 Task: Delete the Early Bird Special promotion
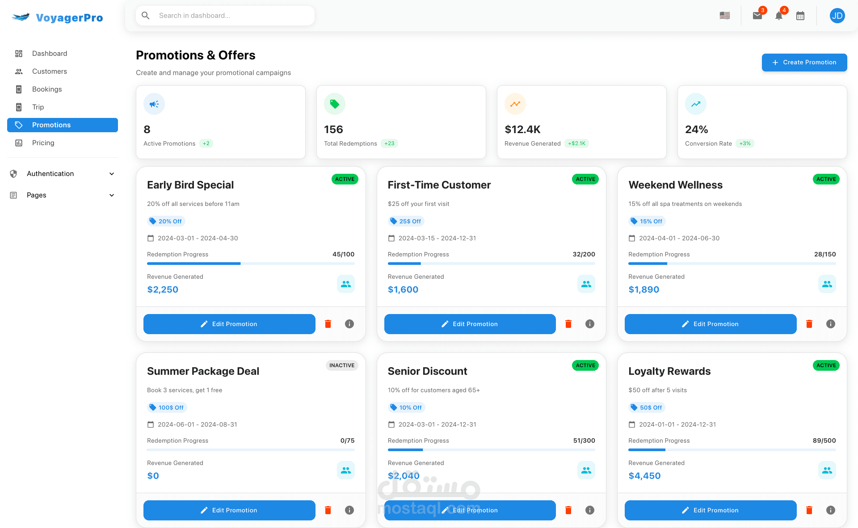tap(328, 324)
